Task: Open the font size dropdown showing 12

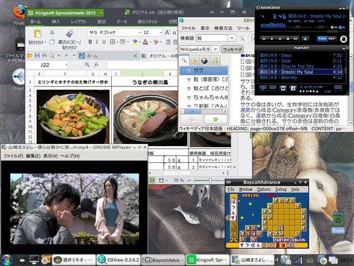Action: point(161,33)
